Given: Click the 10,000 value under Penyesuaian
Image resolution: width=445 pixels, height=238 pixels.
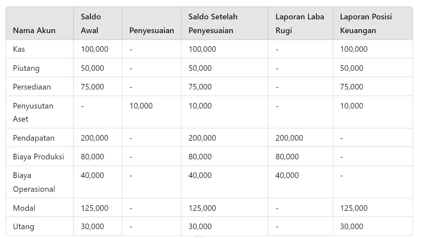Looking at the screenshot, I should (141, 106).
